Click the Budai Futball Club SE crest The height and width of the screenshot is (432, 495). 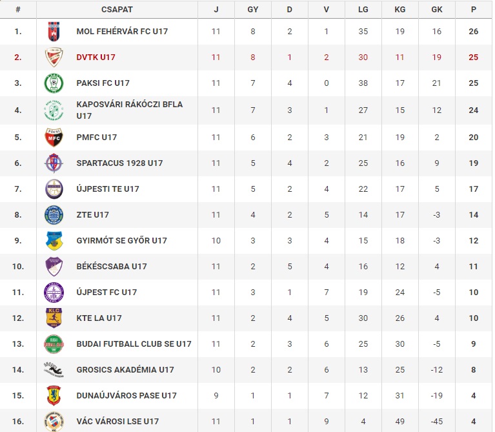54,344
